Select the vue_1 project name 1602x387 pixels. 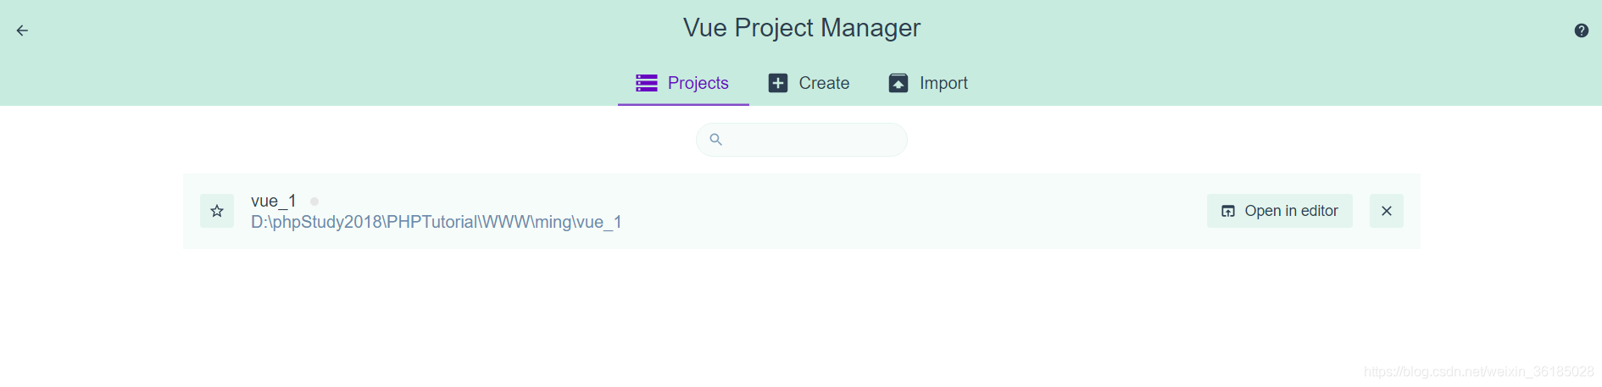[x=274, y=201]
